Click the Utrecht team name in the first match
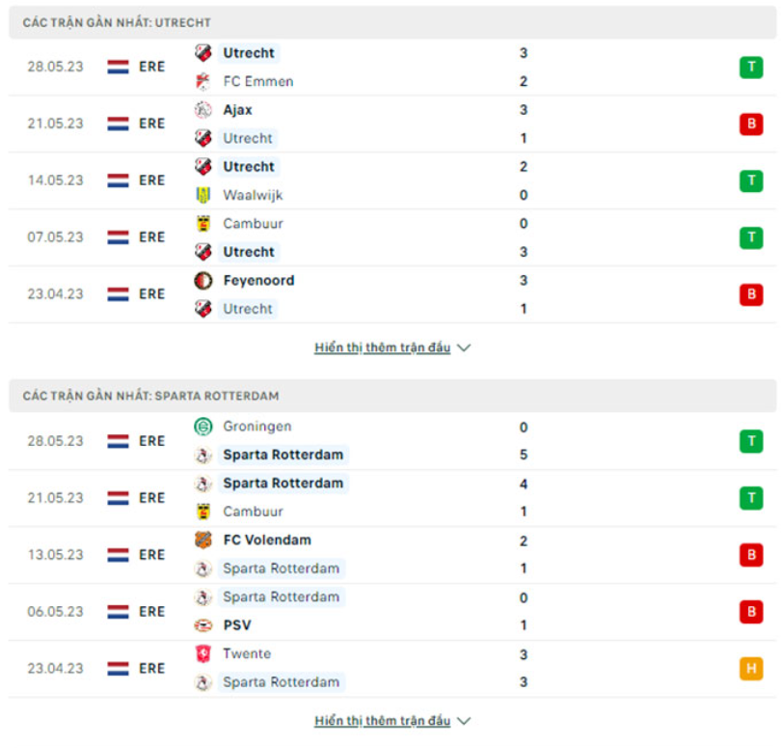The height and width of the screenshot is (748, 781). (x=248, y=53)
